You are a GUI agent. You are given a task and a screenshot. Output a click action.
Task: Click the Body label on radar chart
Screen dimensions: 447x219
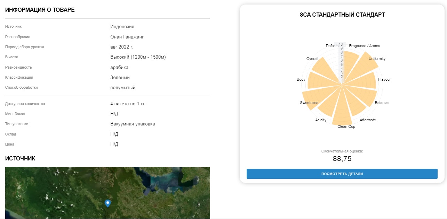click(301, 80)
